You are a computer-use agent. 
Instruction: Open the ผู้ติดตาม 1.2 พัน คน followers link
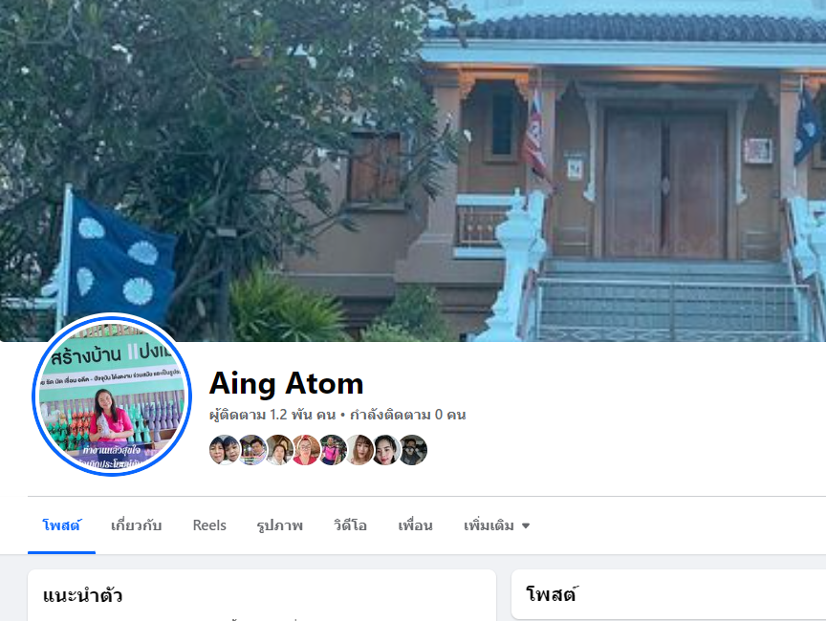click(272, 415)
